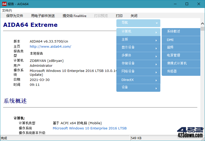The height and width of the screenshot is (141, 205).
Task: Maximize the AIDA64 report window
Action: coord(187,4)
